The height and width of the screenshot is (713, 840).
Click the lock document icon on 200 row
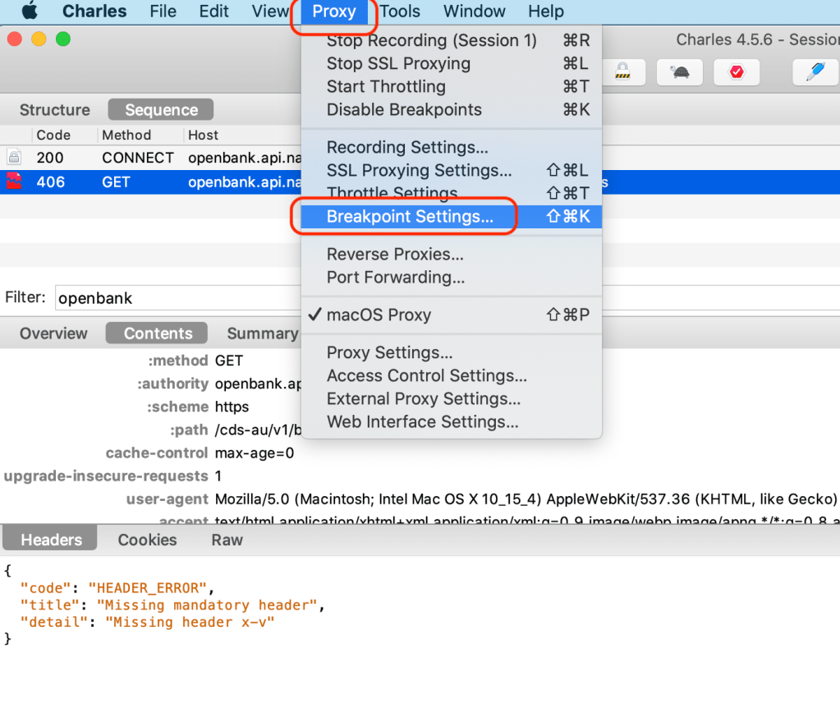pyautogui.click(x=14, y=158)
